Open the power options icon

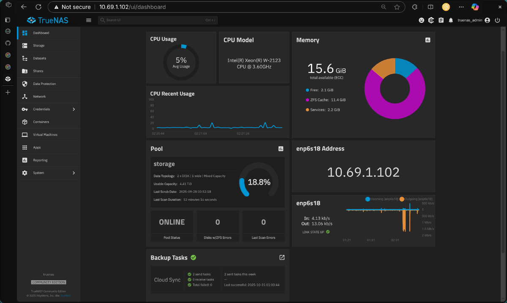click(x=498, y=20)
